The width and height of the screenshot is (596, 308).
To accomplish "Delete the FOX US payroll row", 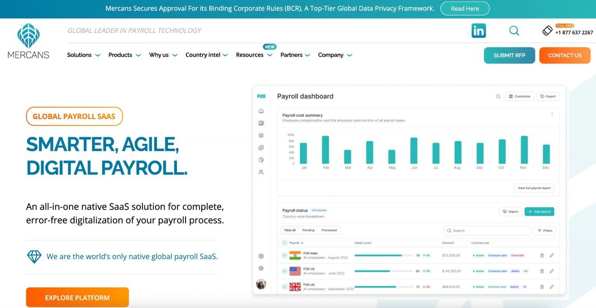I will (x=542, y=271).
